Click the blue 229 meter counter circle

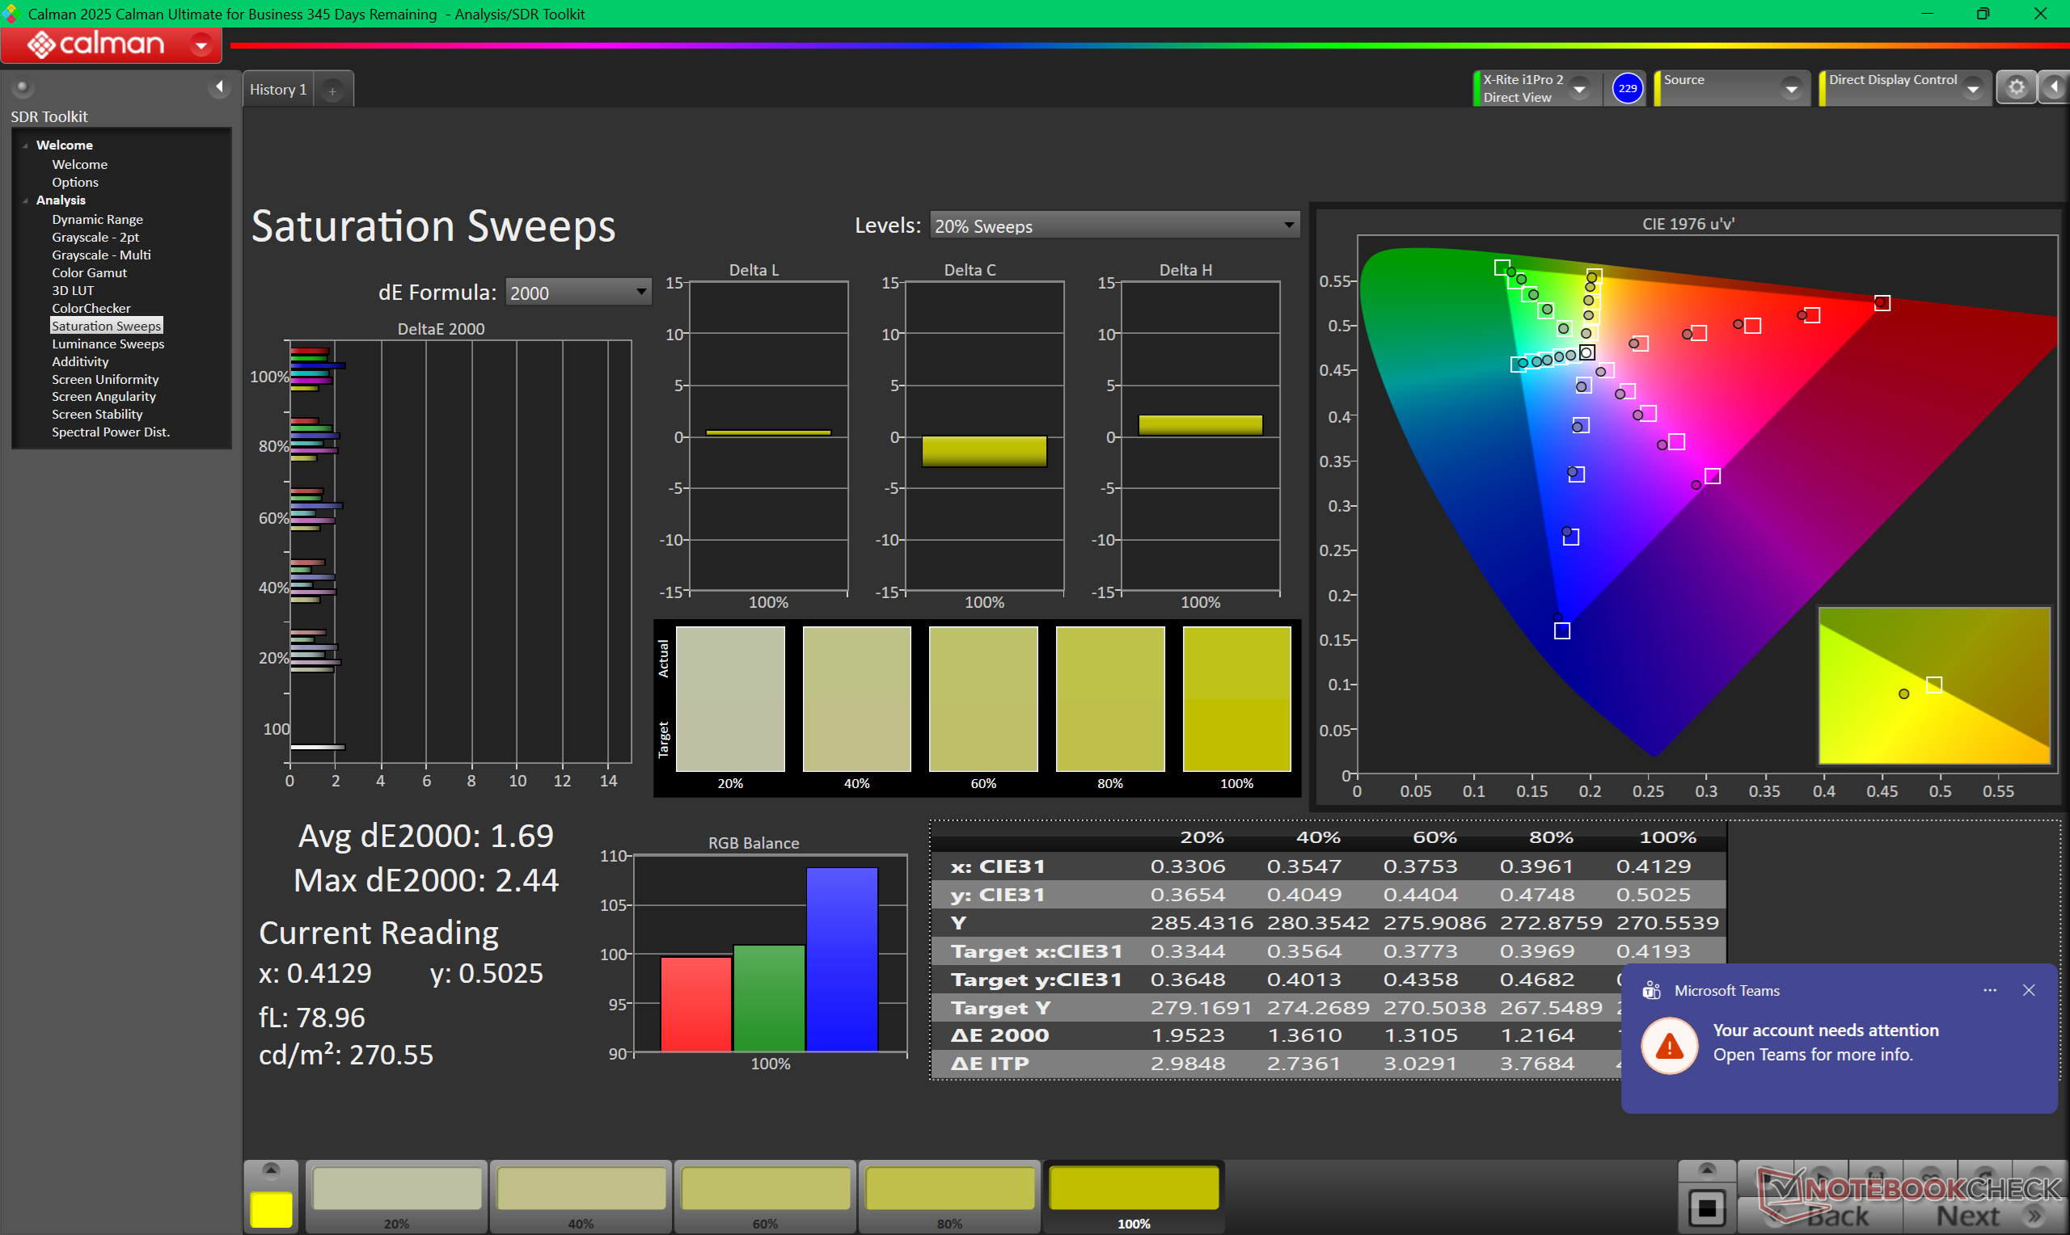tap(1627, 87)
